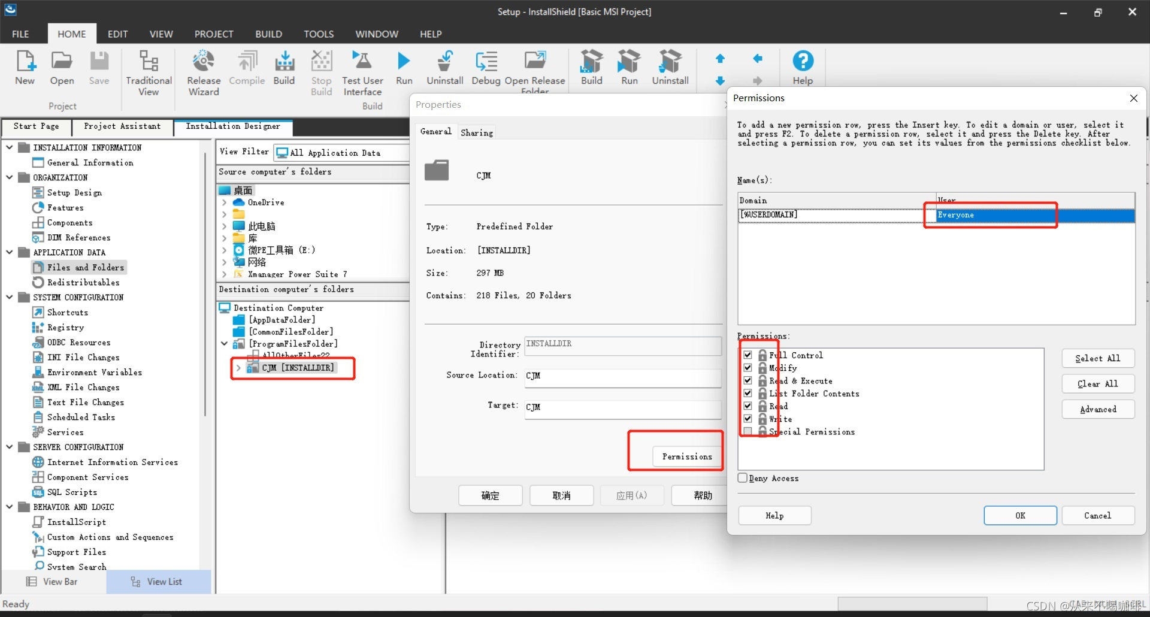Open the EDIT ribbon tab
This screenshot has height=617, width=1150.
[117, 34]
